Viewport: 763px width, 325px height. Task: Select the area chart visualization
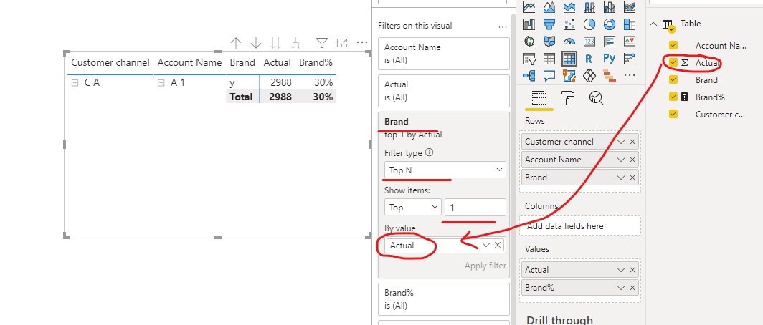coord(549,7)
